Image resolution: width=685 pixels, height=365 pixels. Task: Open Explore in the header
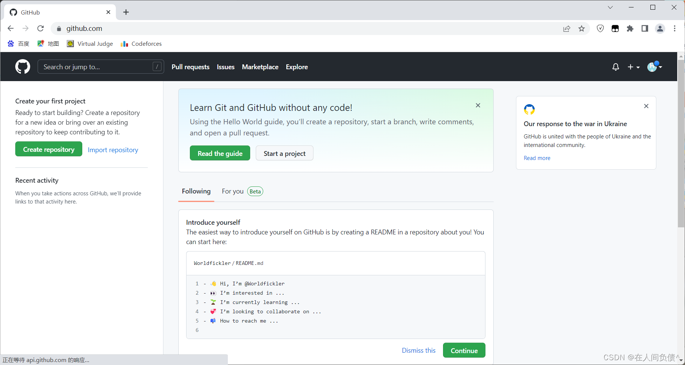click(x=297, y=67)
